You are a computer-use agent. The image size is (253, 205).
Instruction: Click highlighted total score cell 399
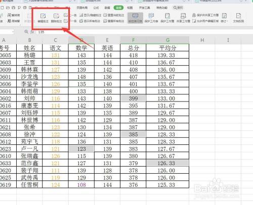click(x=133, y=98)
